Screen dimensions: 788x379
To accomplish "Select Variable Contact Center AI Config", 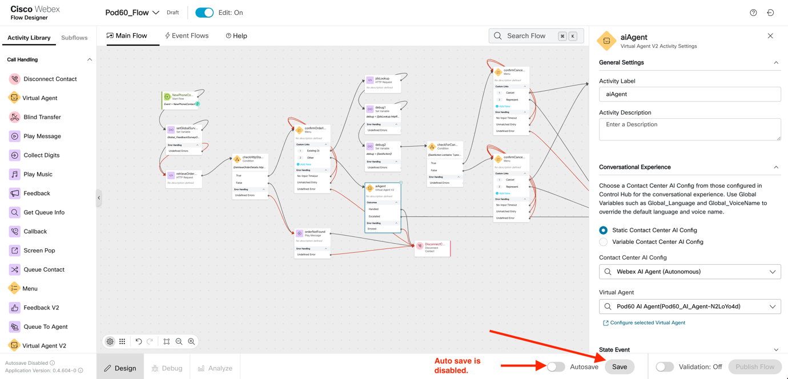I will coord(604,242).
